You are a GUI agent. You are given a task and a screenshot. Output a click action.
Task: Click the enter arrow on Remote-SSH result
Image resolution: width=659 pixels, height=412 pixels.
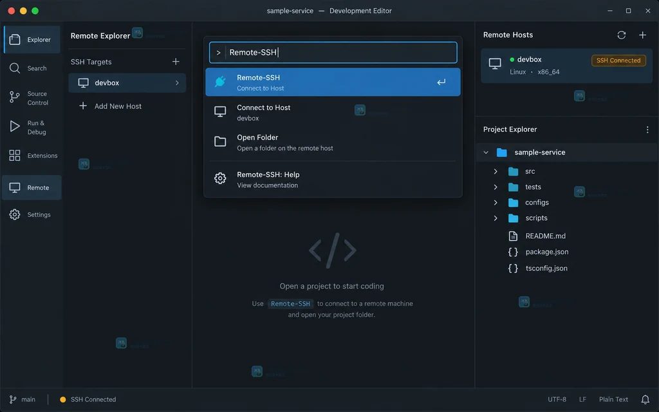441,82
